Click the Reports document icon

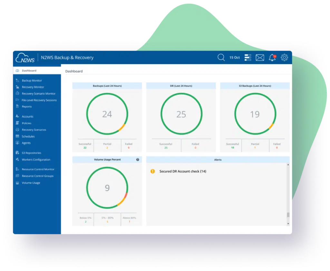tap(17, 106)
